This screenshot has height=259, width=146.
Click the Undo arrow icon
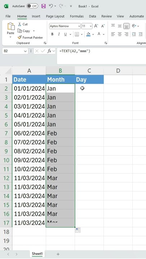coord(51,6)
